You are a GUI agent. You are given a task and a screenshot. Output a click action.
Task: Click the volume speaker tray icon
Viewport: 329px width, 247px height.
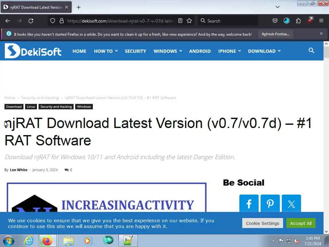pos(297,241)
